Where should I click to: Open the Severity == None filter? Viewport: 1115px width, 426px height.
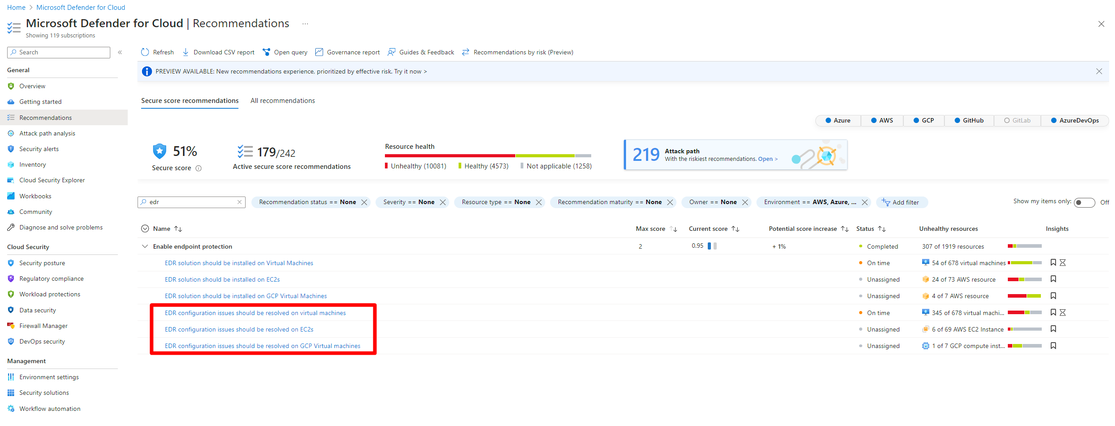click(409, 202)
